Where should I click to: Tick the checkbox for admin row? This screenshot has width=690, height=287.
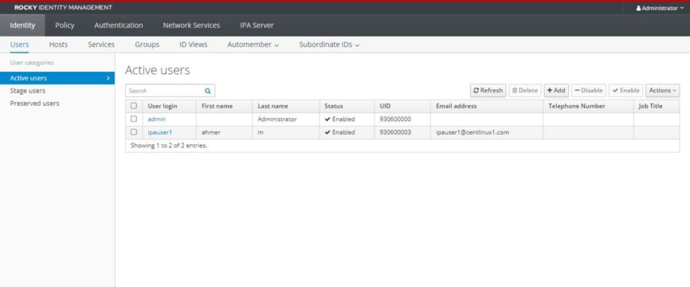point(134,119)
